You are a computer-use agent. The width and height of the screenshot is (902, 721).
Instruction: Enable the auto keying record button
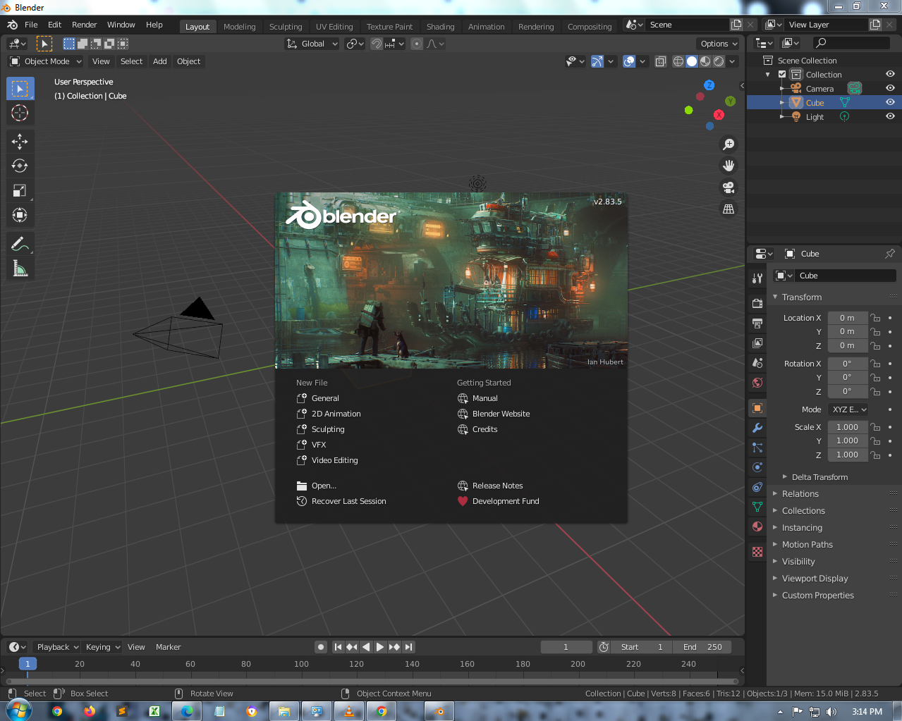(321, 647)
